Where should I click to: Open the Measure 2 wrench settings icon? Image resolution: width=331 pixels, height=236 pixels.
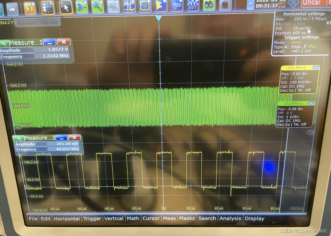(x=19, y=138)
